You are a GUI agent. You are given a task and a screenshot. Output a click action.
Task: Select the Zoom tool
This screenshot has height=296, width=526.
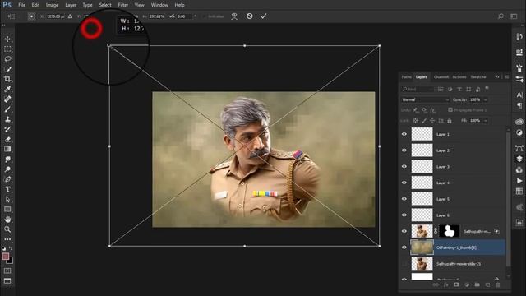click(x=7, y=229)
